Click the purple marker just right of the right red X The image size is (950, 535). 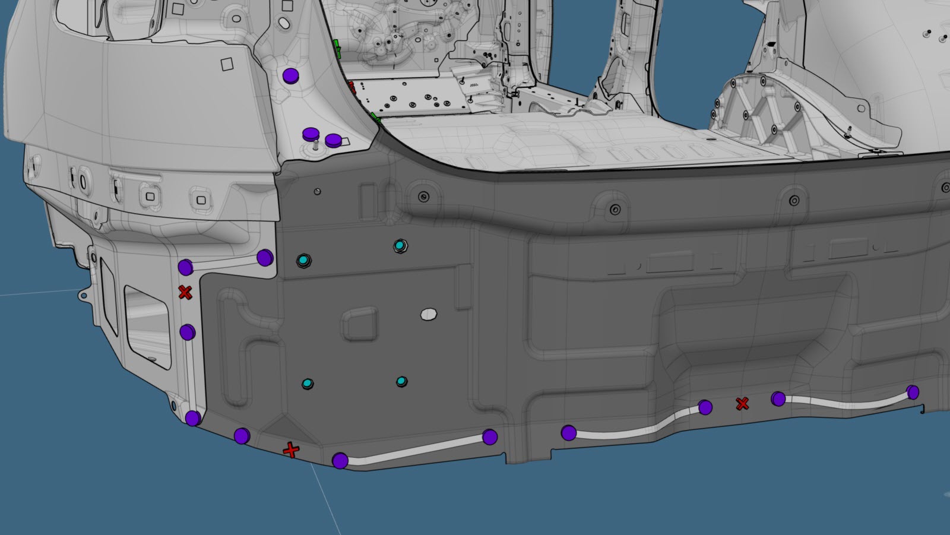(x=778, y=398)
